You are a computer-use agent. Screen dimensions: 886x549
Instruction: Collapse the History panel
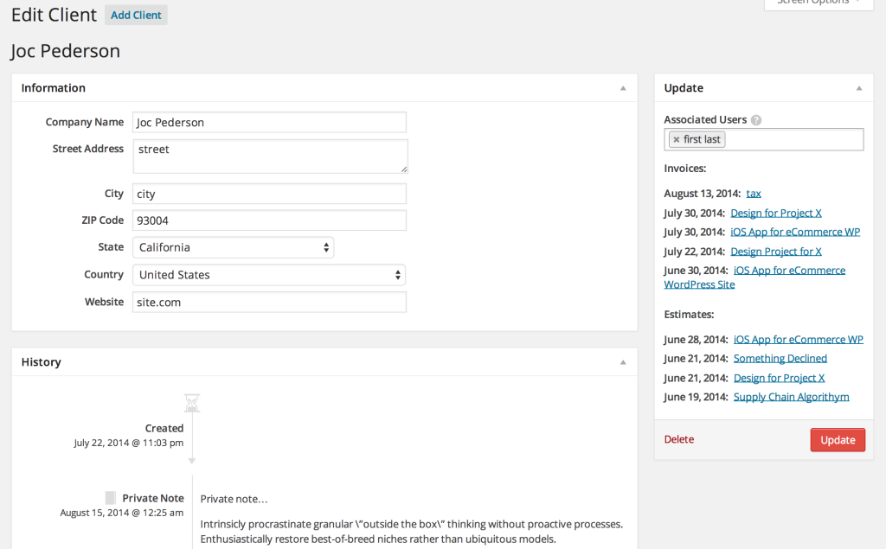coord(622,361)
